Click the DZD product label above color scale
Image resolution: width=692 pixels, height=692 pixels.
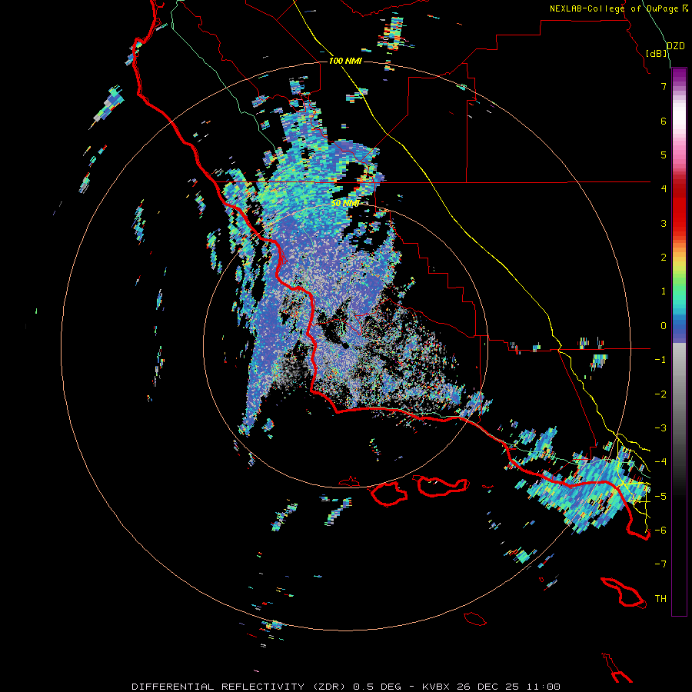point(675,46)
